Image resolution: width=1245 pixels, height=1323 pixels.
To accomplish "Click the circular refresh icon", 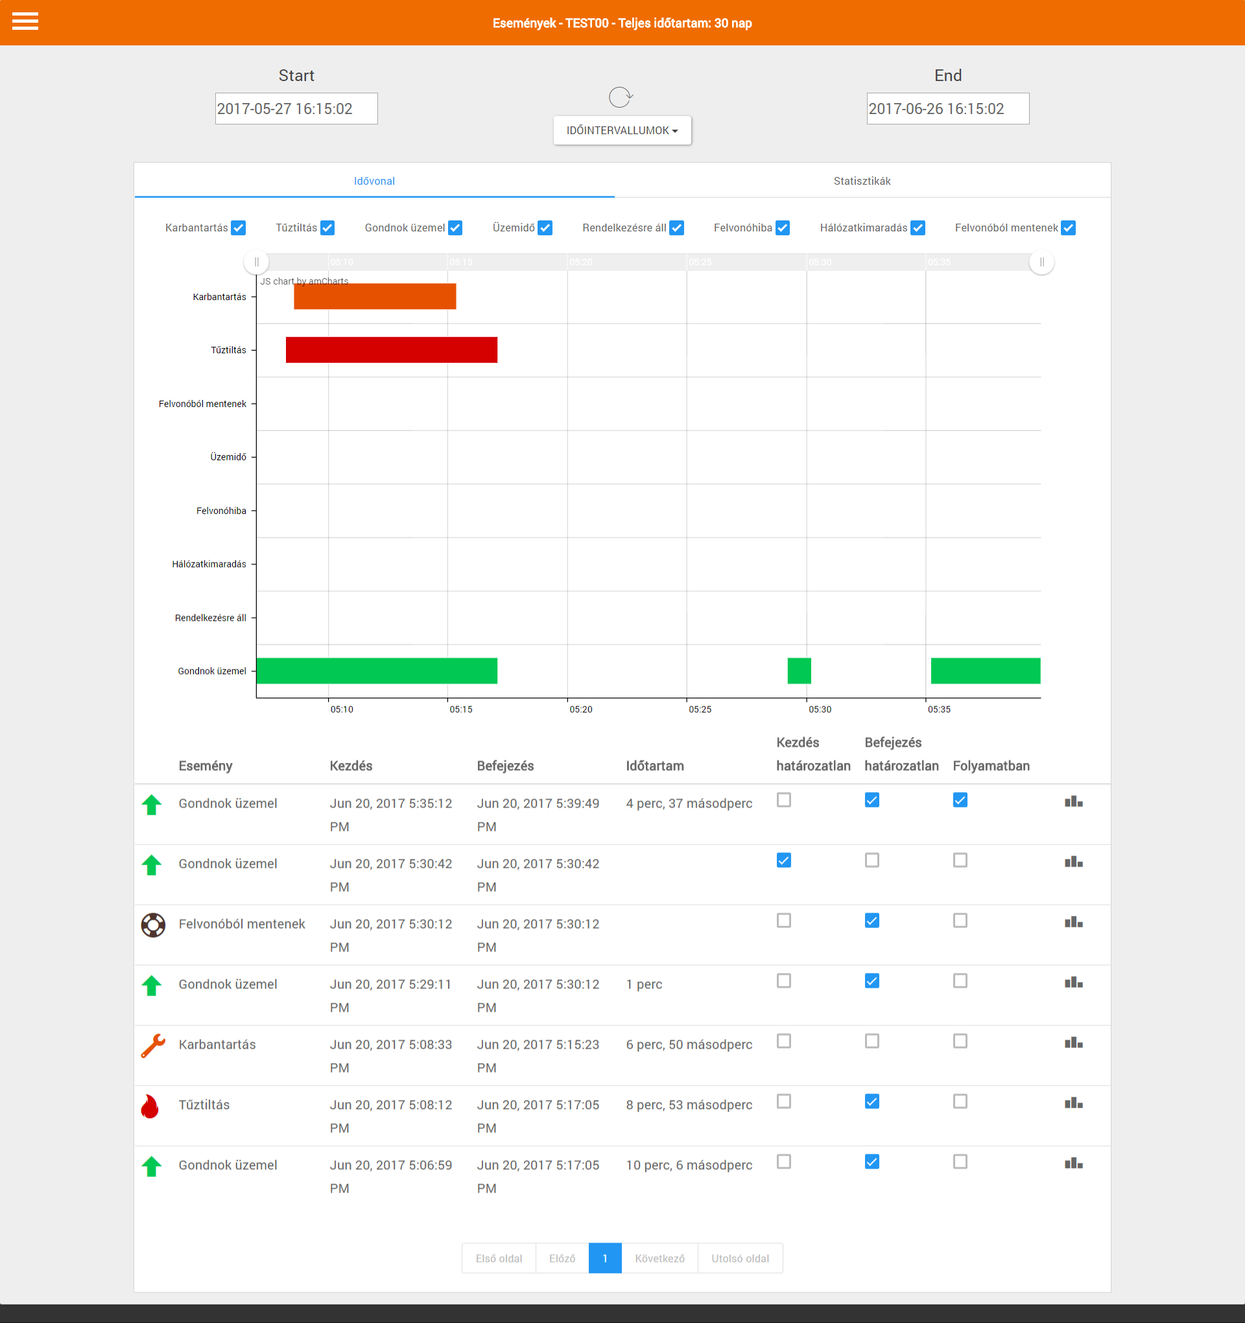I will click(x=620, y=97).
